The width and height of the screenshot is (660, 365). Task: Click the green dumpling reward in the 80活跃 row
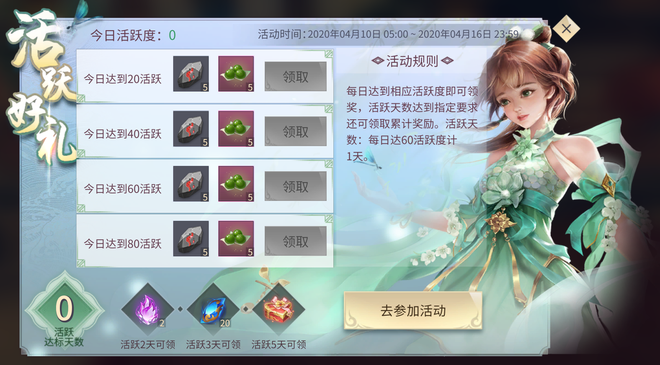[x=236, y=239]
